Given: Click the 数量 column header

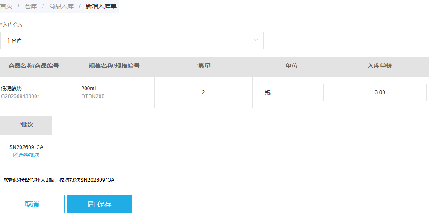Looking at the screenshot, I should click(204, 66).
